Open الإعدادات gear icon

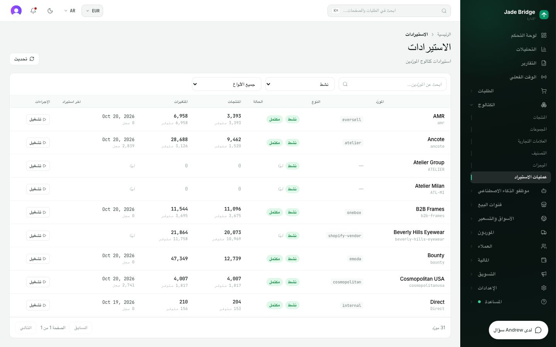tap(544, 288)
